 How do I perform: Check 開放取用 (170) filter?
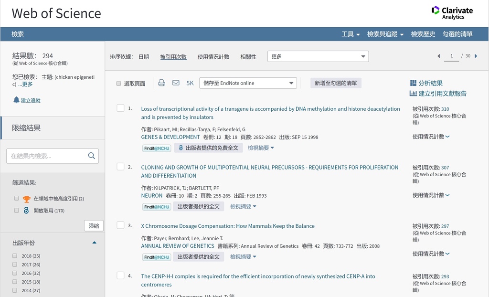point(17,210)
